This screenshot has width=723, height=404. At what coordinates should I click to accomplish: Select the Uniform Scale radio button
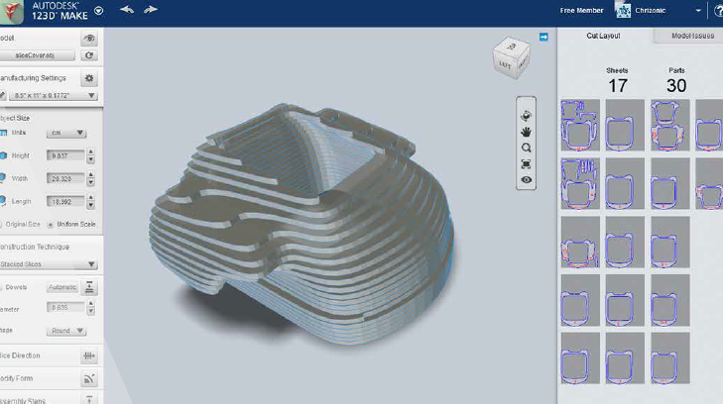tap(52, 225)
